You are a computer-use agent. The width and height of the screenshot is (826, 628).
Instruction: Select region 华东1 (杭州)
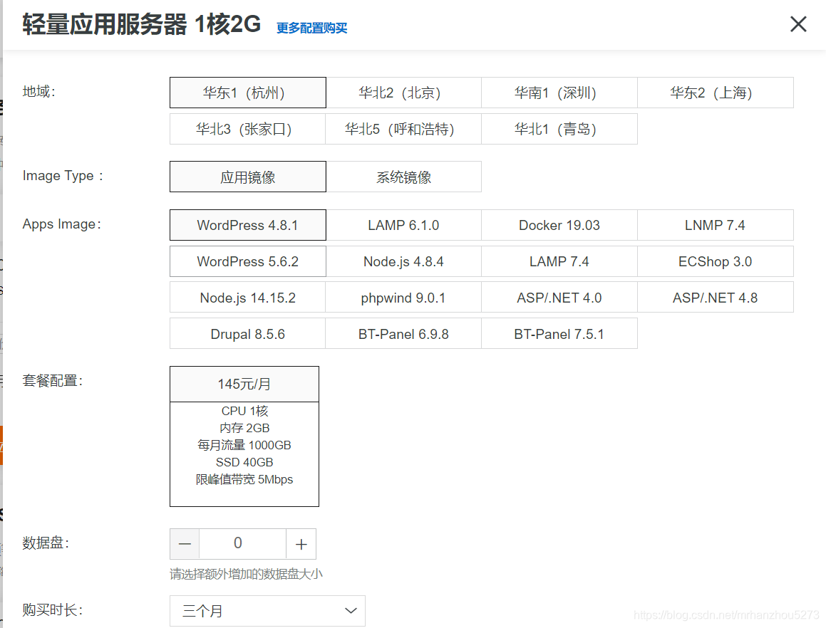247,93
